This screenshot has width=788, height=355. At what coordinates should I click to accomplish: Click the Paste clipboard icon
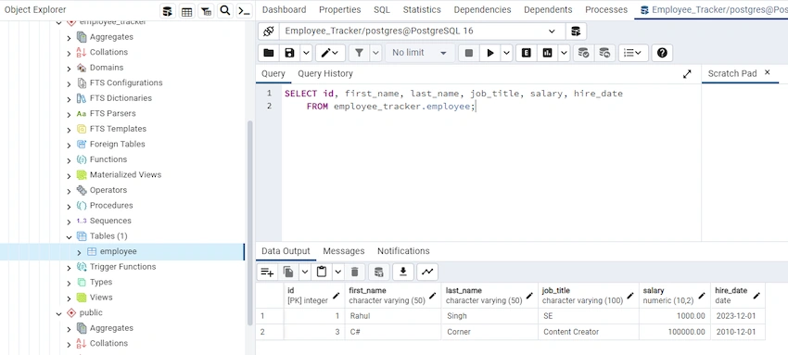pyautogui.click(x=322, y=273)
